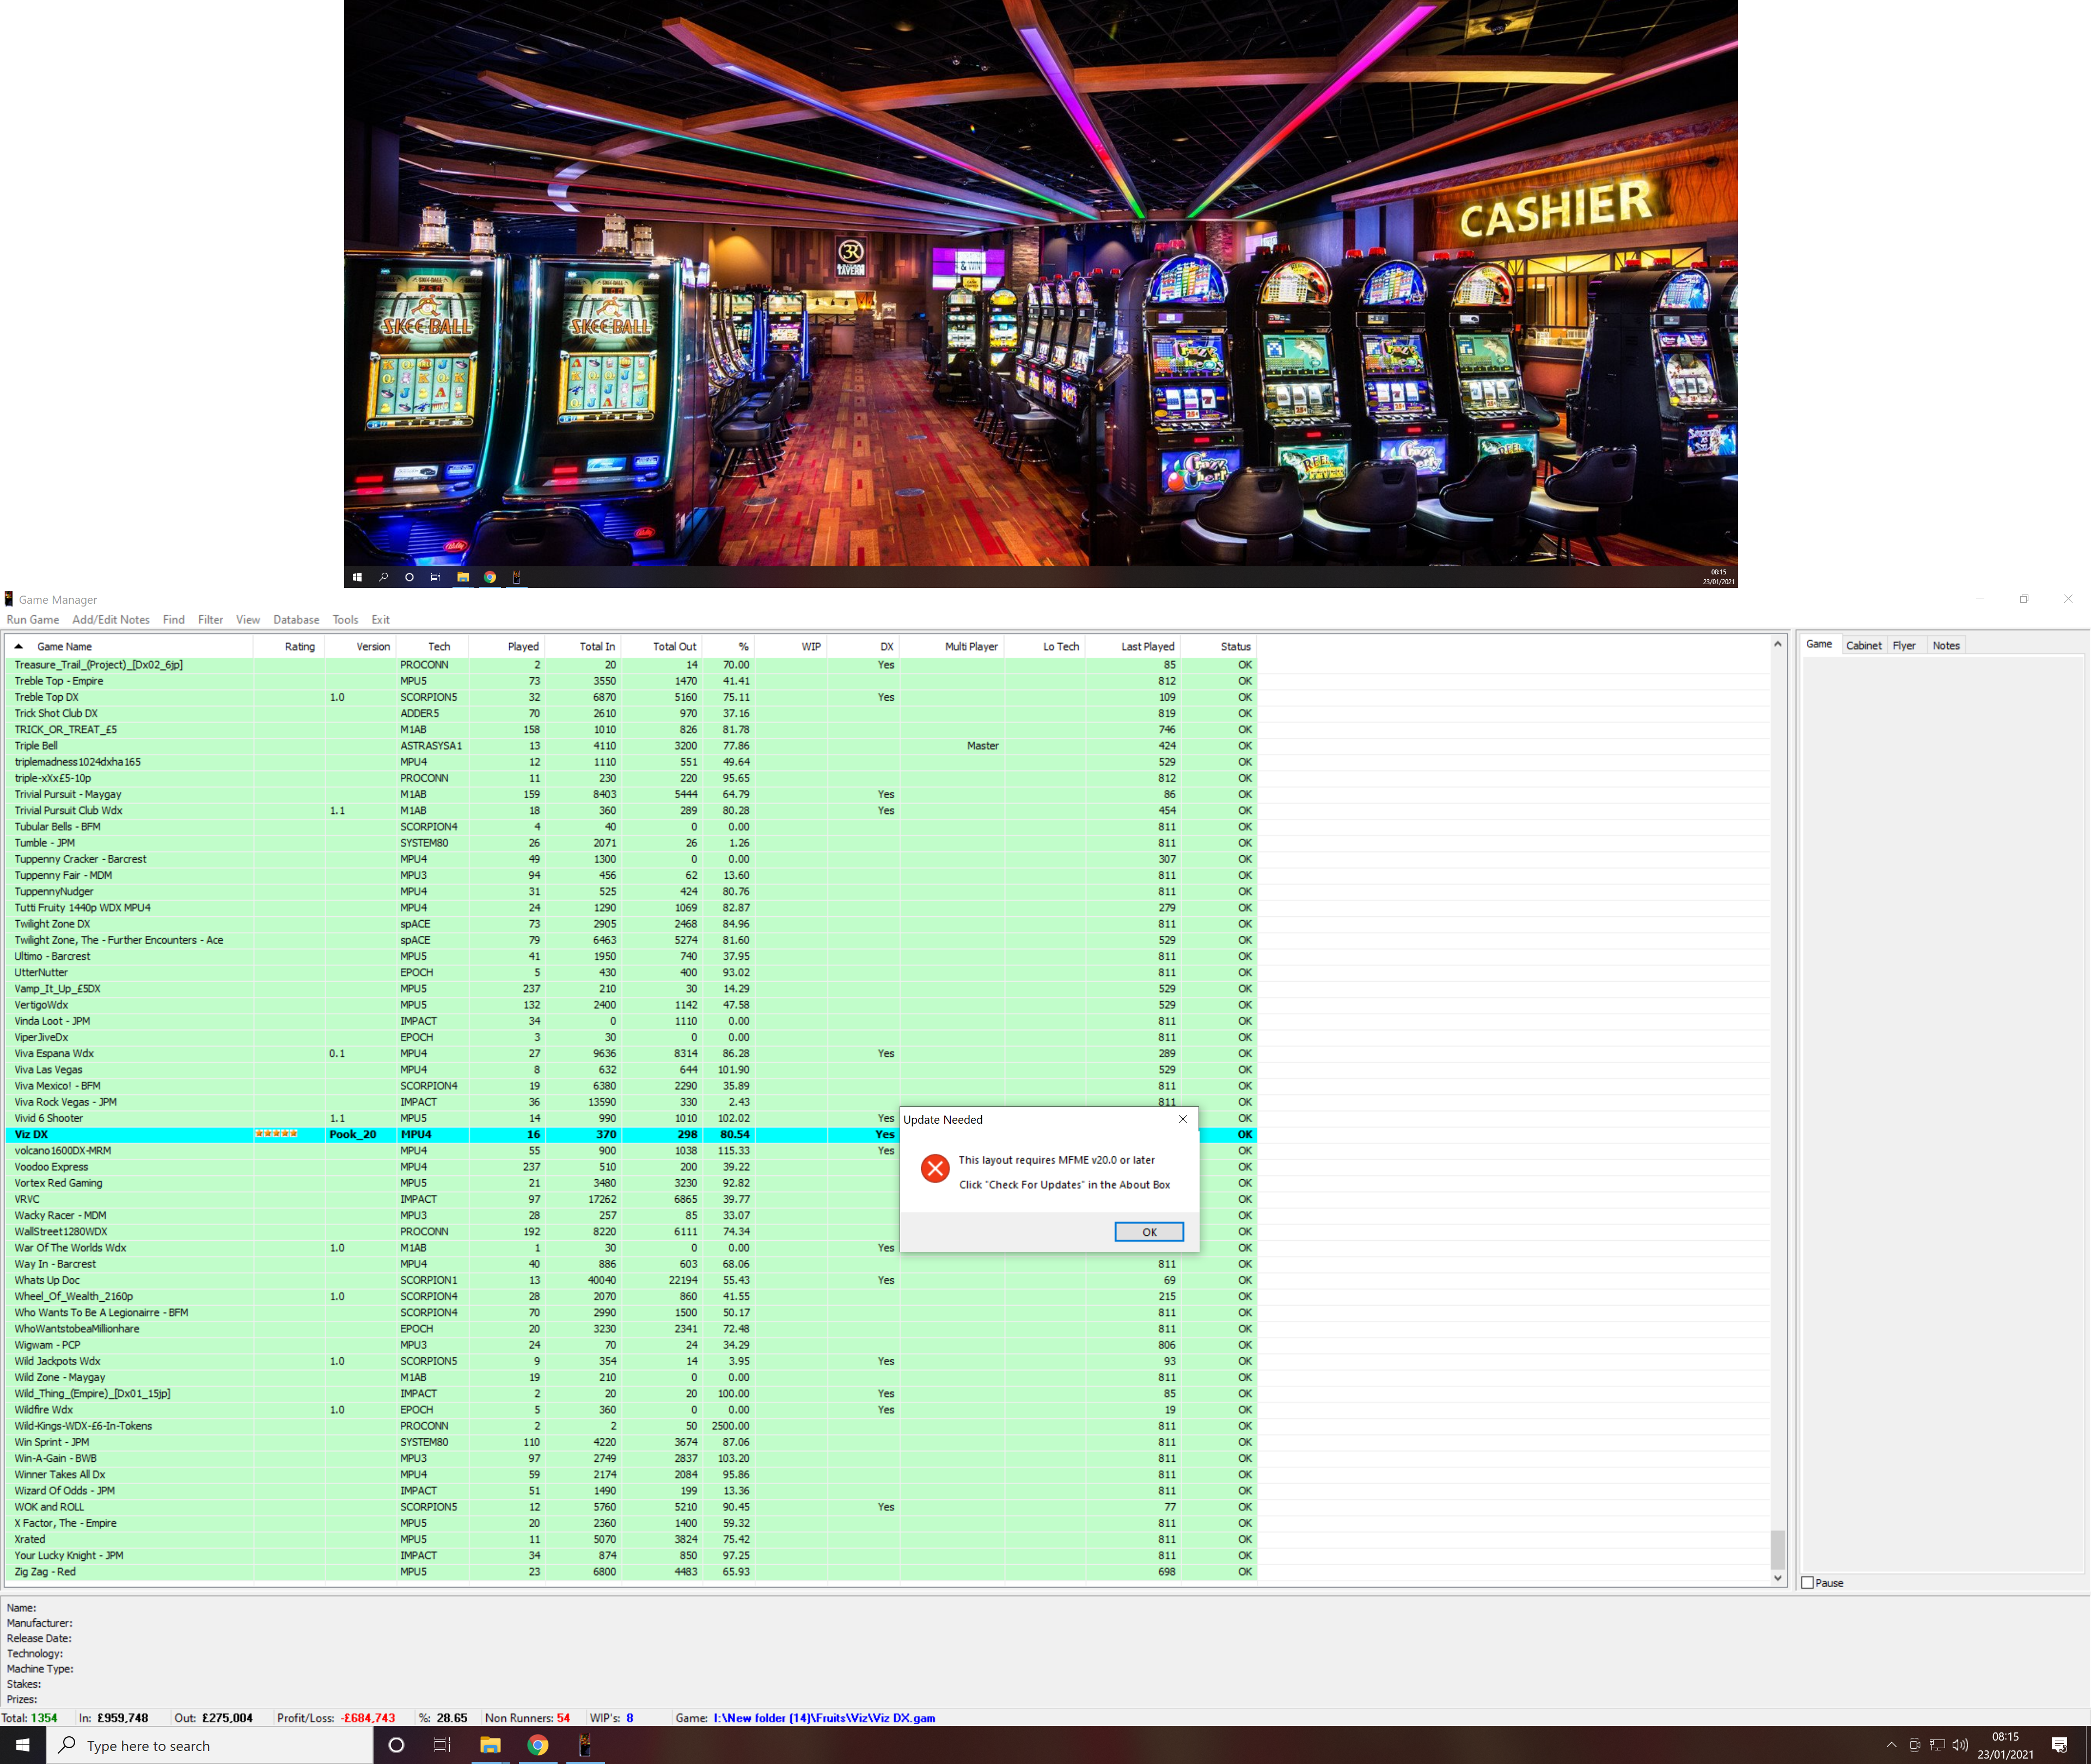Select the Triple Bell game row
This screenshot has width=2091, height=1764.
(631, 746)
